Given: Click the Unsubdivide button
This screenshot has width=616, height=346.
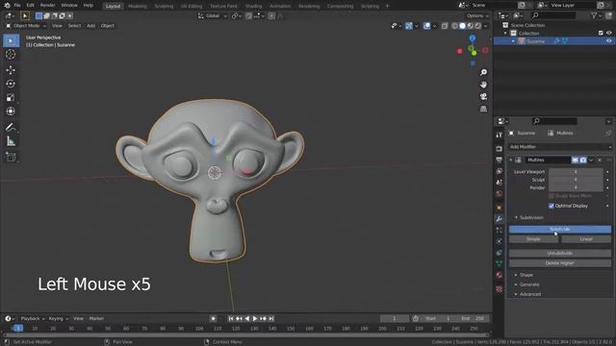Looking at the screenshot, I should (x=560, y=254).
